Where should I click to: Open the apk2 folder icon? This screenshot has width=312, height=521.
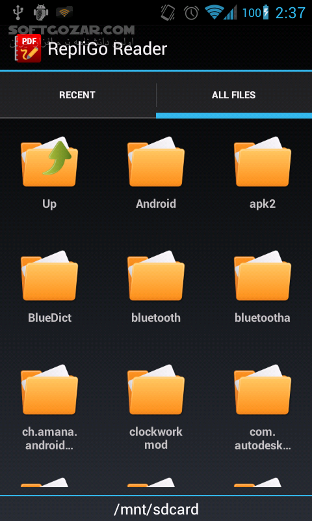pyautogui.click(x=263, y=162)
